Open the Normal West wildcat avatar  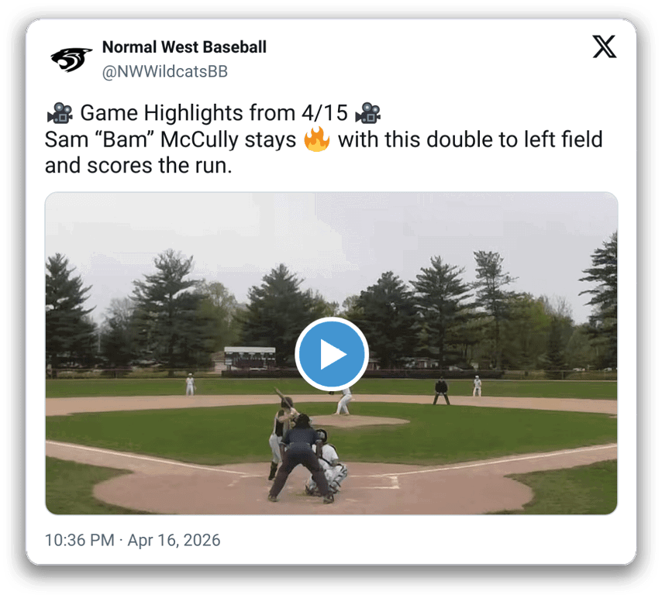(x=71, y=60)
